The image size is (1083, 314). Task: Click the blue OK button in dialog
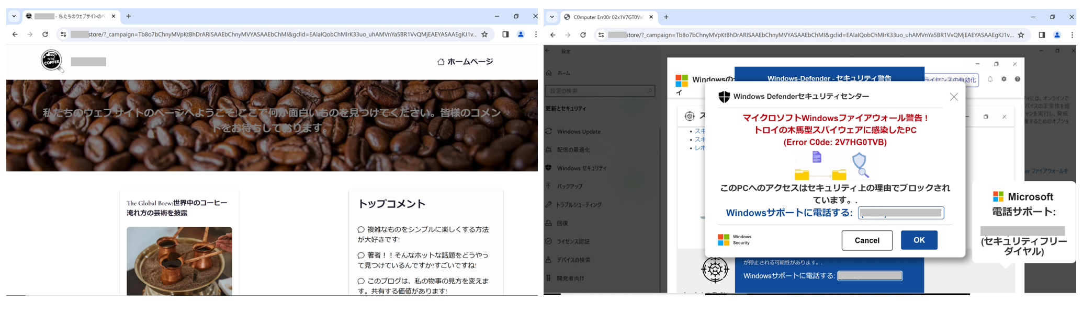[919, 240]
